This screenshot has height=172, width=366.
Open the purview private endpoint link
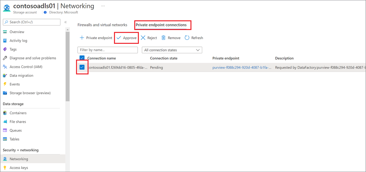242,68
